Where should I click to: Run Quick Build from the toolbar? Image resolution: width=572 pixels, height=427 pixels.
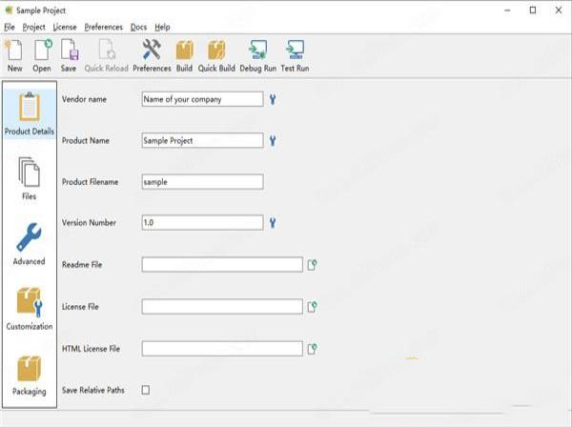pyautogui.click(x=216, y=55)
